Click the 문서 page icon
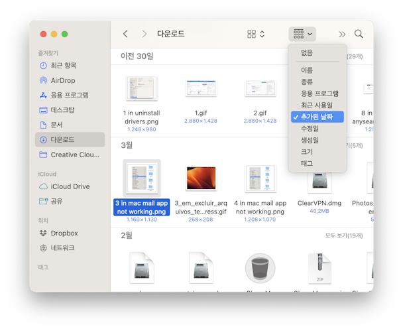Screen dimensions: 403x331 (43, 125)
